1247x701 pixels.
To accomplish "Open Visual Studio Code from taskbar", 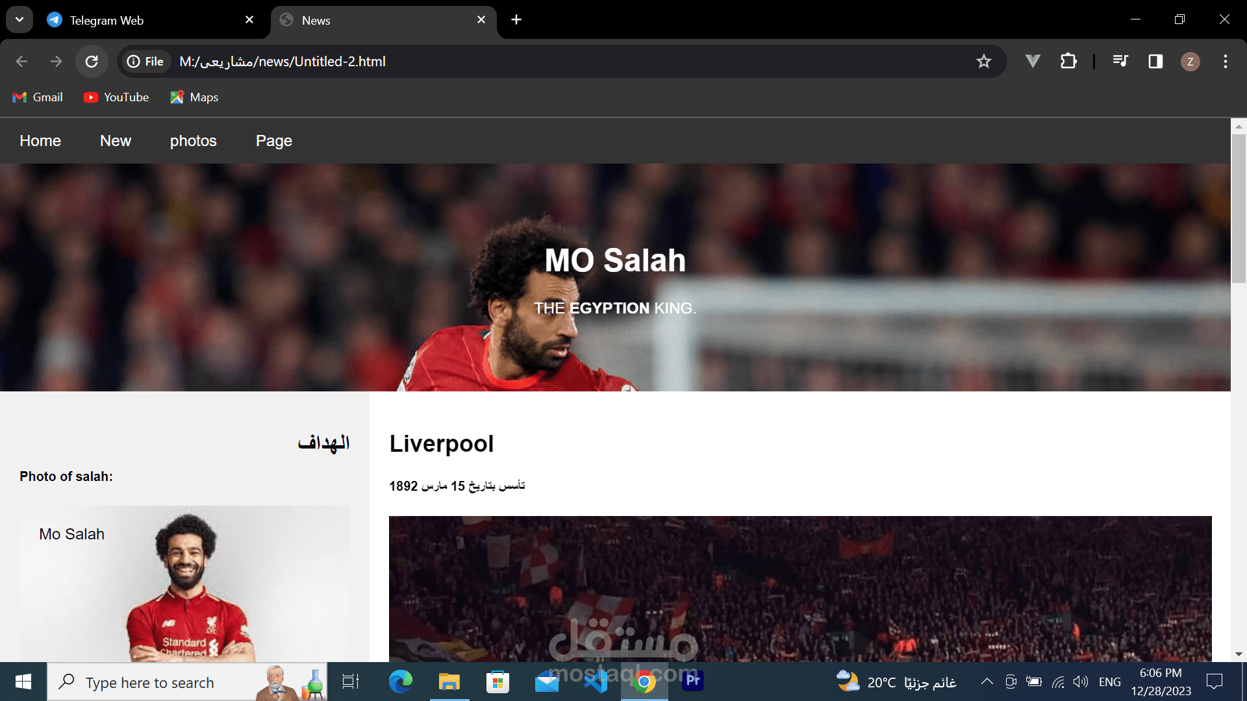I will [596, 682].
